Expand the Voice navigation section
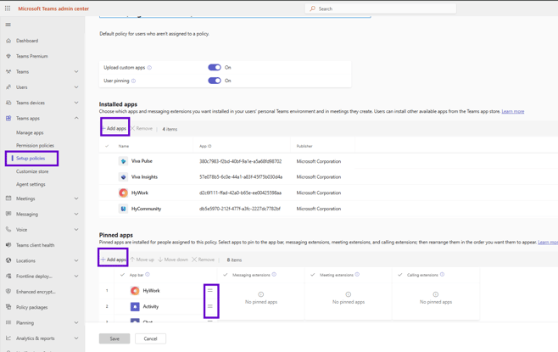Screen dimensions: 558x352 pyautogui.click(x=76, y=230)
